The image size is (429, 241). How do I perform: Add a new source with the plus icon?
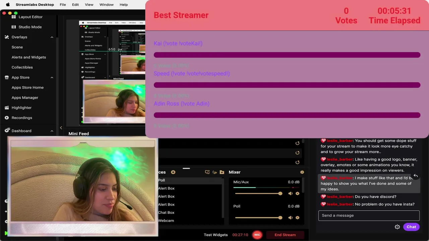[173, 172]
